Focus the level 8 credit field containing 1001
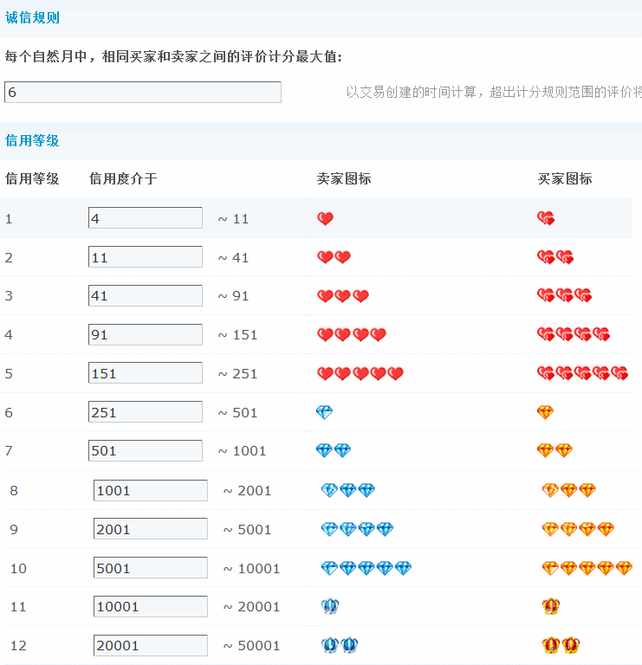 pyautogui.click(x=151, y=490)
